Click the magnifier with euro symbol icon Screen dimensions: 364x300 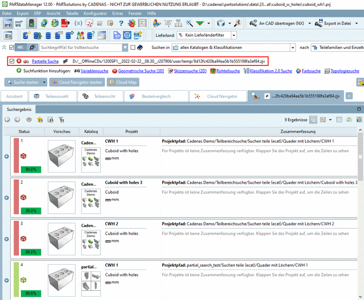tap(238, 23)
